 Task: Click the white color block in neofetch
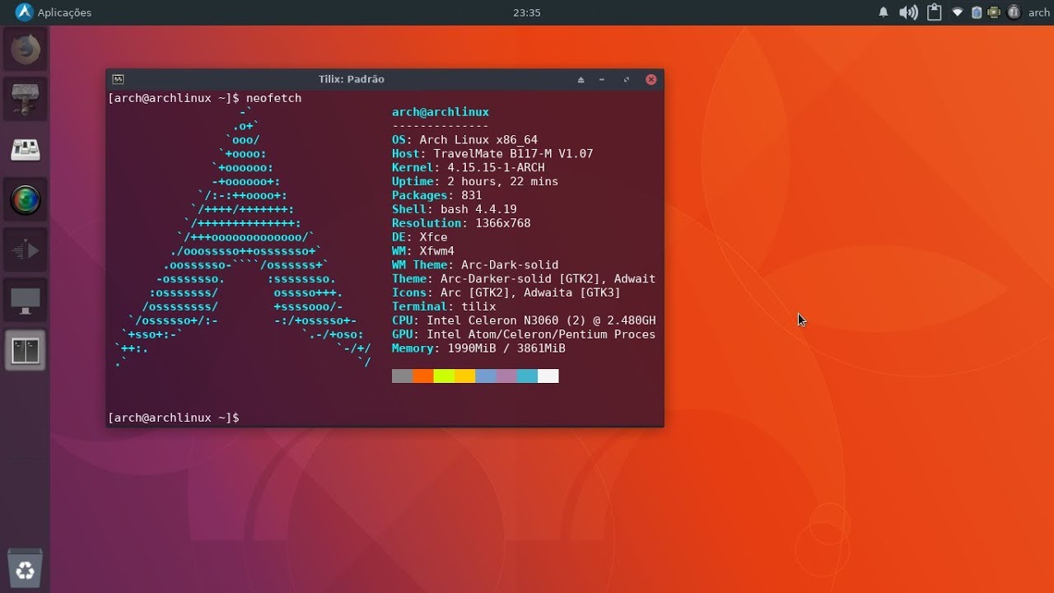pyautogui.click(x=548, y=376)
